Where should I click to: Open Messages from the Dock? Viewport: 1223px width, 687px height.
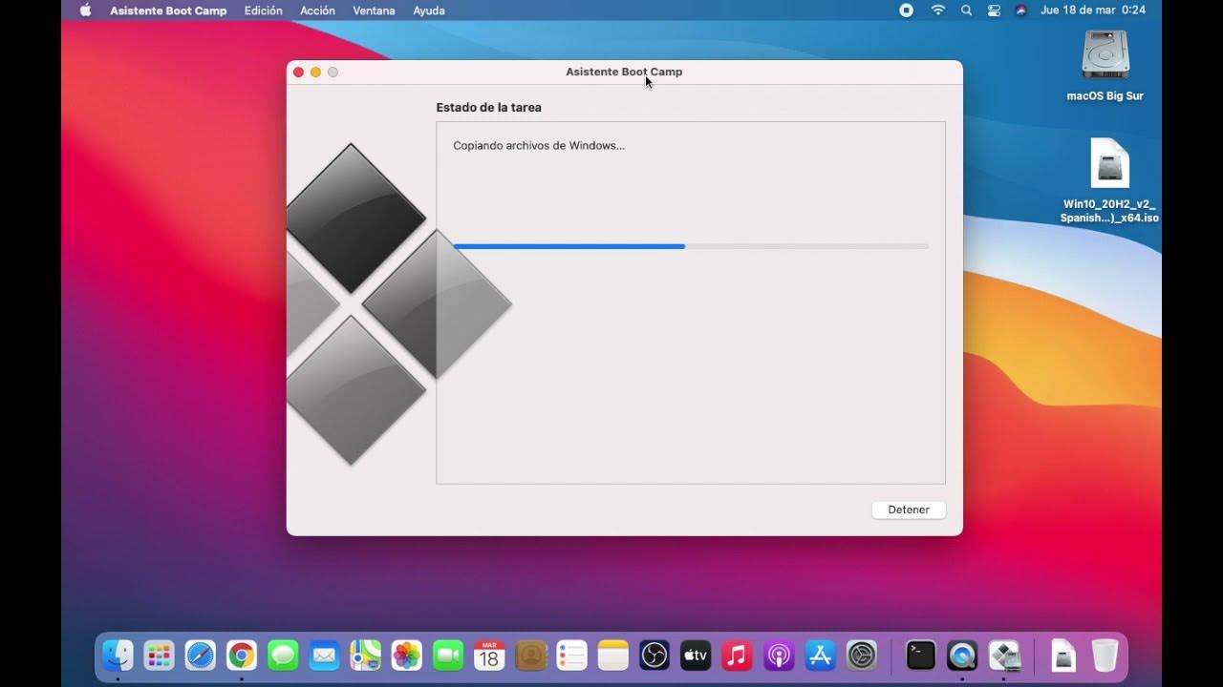coord(283,656)
